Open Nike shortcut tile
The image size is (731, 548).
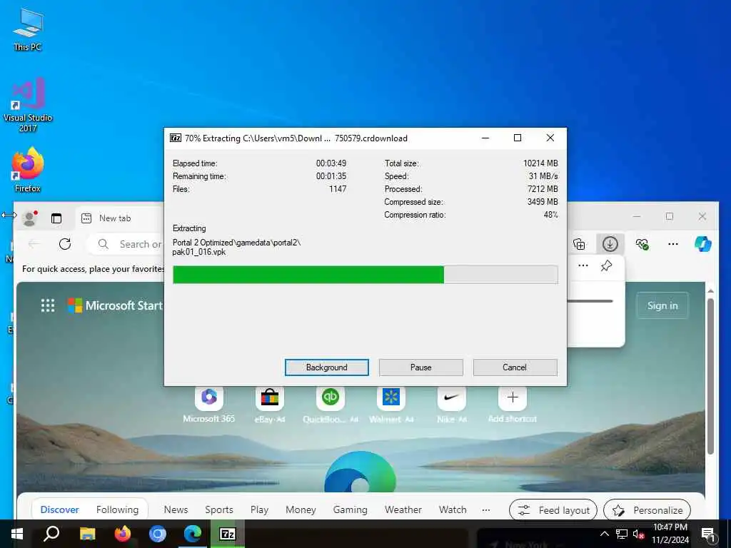(x=452, y=404)
